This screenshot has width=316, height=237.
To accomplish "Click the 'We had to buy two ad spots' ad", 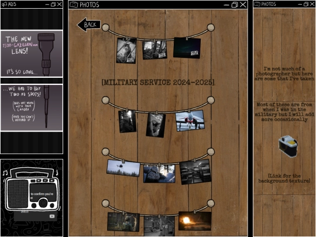I will click(x=32, y=108).
